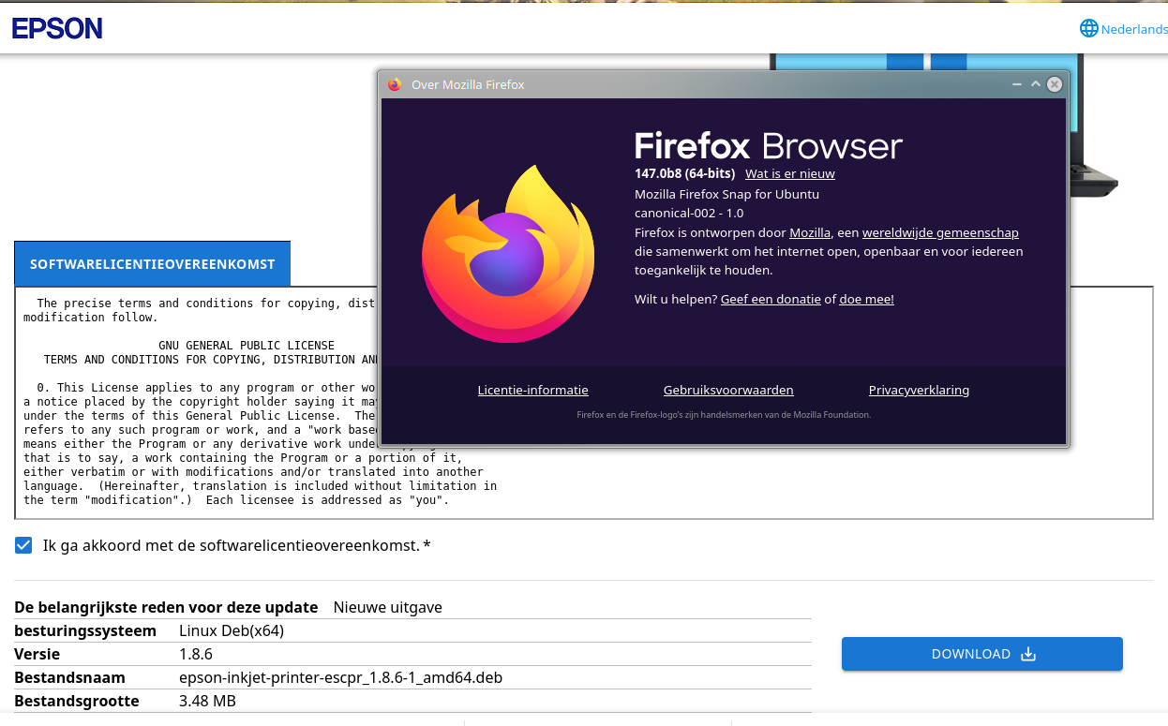Open the Nederlands language selector
Viewport: 1168px width, 726px height.
point(1124,29)
